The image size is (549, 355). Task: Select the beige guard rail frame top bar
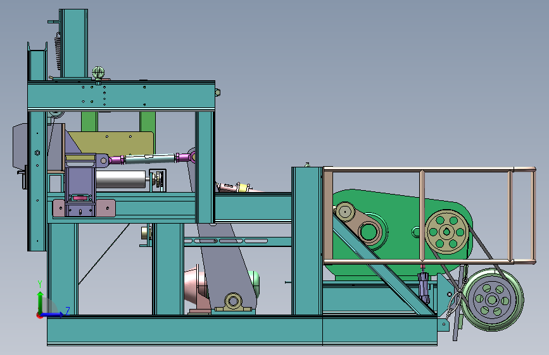(x=429, y=169)
